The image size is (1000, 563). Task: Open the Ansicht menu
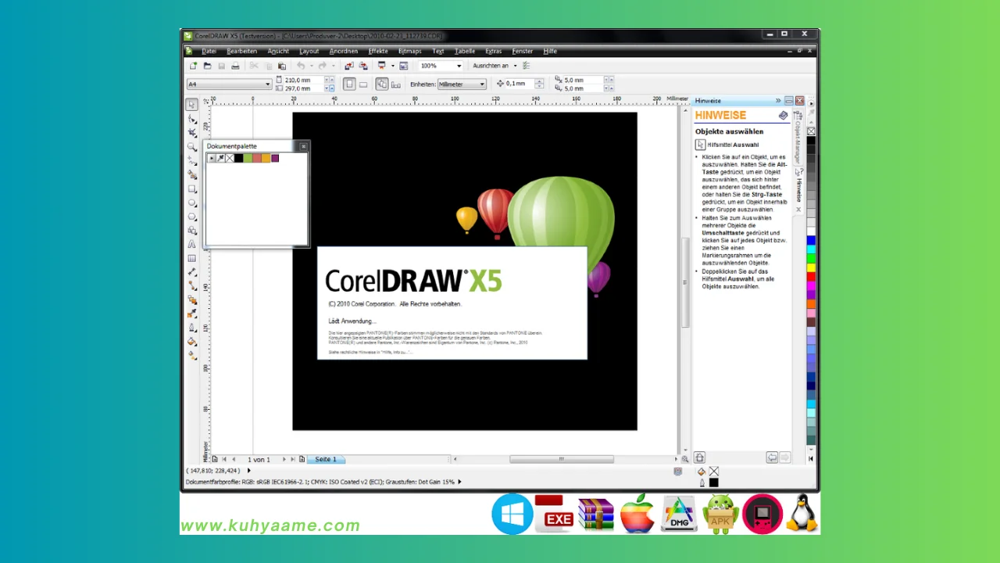click(x=278, y=51)
